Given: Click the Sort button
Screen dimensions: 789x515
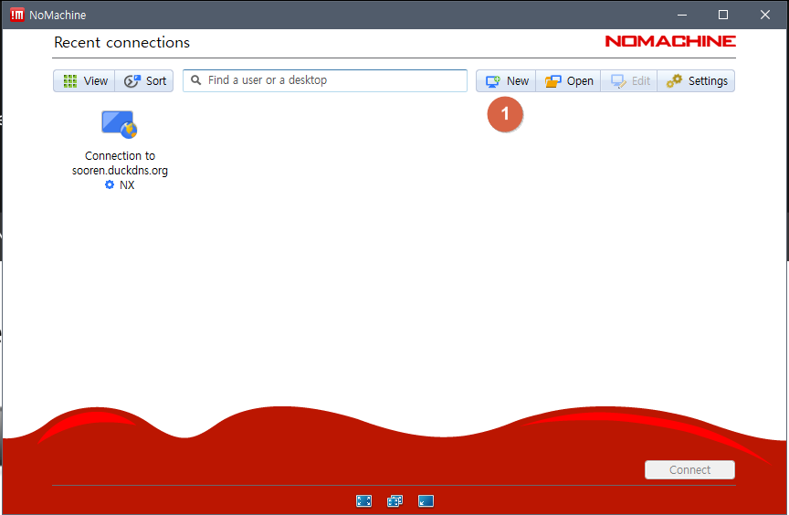Looking at the screenshot, I should click(x=144, y=81).
